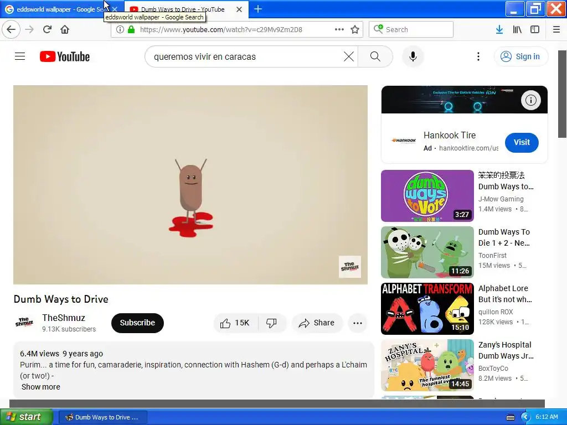Viewport: 567px width, 425px height.
Task: Click the Firefox Search box
Action: tap(411, 29)
